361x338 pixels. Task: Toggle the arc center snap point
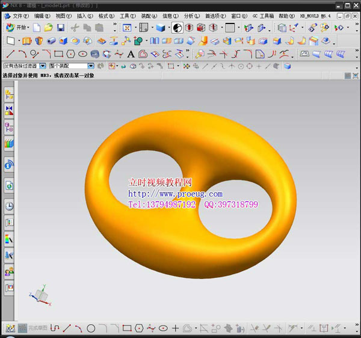pyautogui.click(x=241, y=67)
